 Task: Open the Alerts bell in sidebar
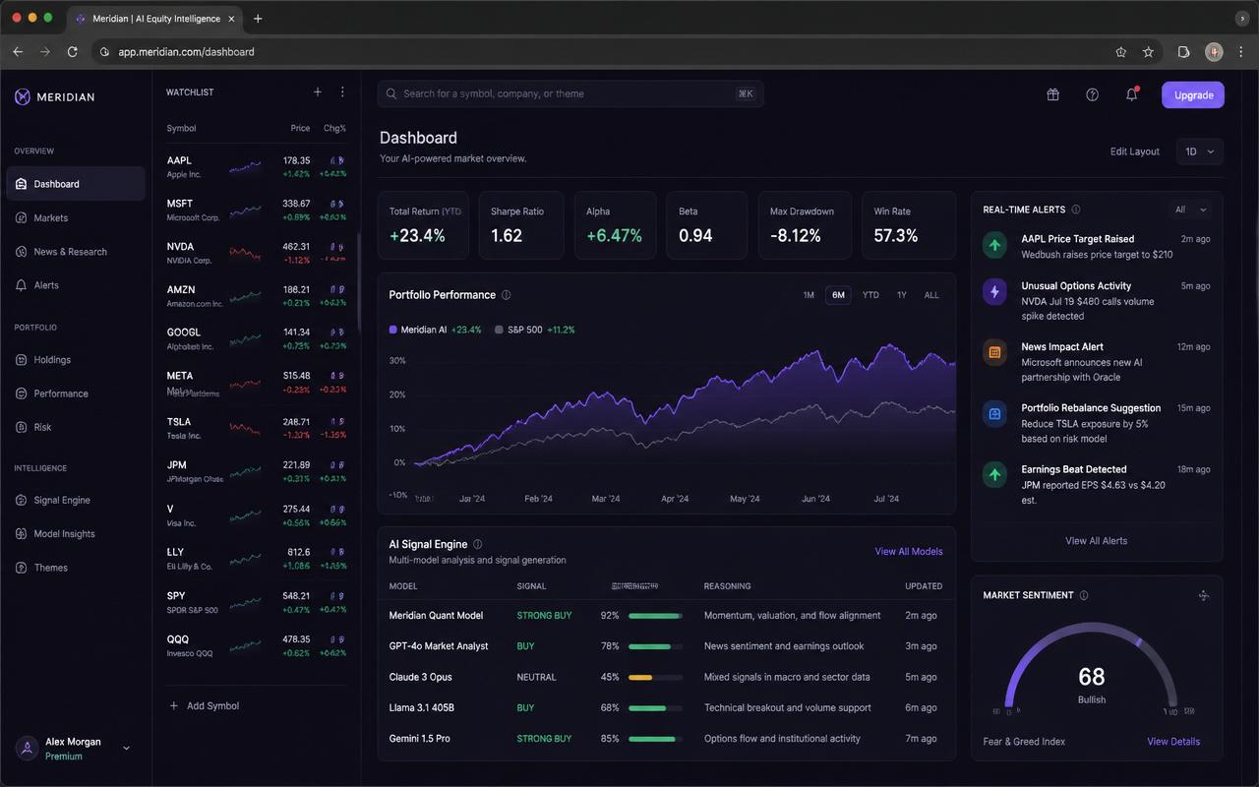tap(22, 285)
